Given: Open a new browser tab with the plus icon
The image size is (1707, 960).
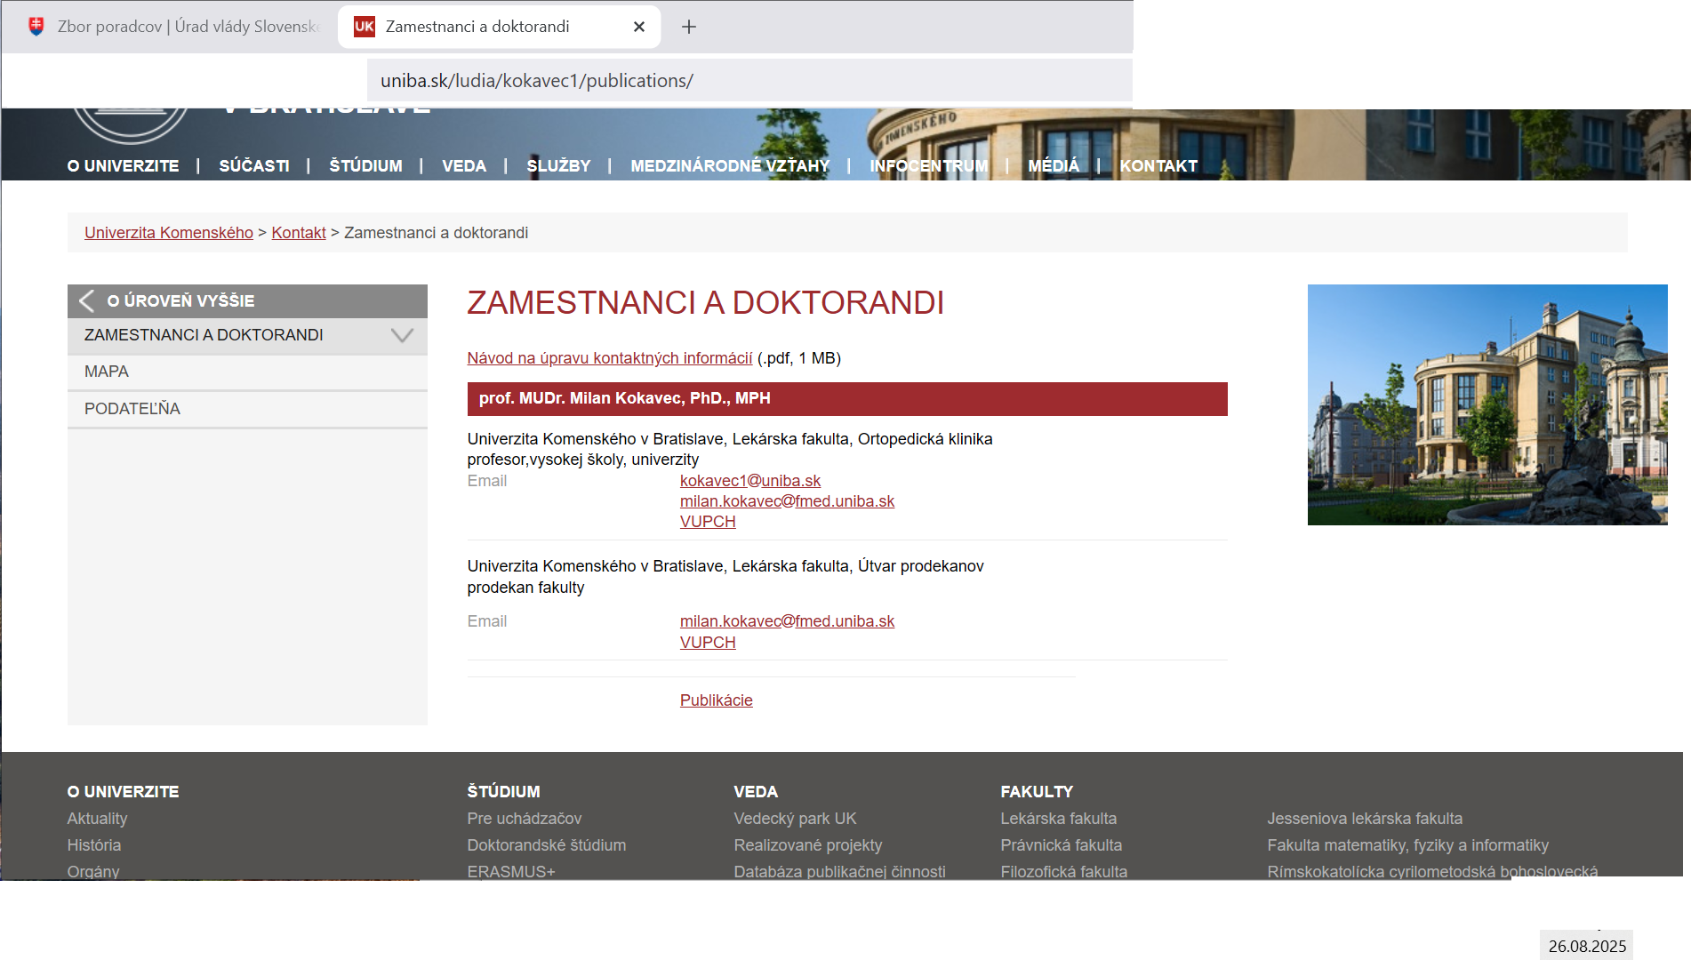Looking at the screenshot, I should (688, 27).
